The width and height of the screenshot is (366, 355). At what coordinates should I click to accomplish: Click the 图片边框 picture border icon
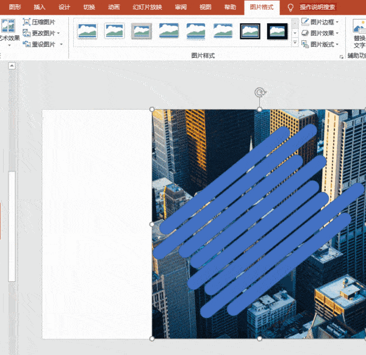pyautogui.click(x=305, y=22)
